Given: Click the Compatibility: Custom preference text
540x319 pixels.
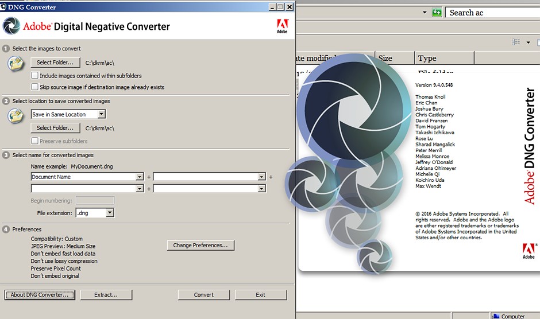Looking at the screenshot, I should click(56, 239).
